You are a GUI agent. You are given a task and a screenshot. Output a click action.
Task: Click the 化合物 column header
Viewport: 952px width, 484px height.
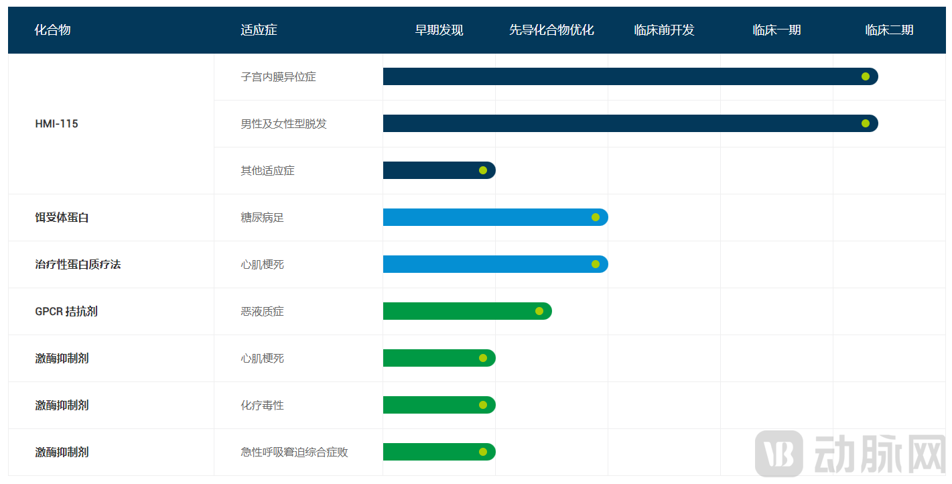pyautogui.click(x=53, y=30)
